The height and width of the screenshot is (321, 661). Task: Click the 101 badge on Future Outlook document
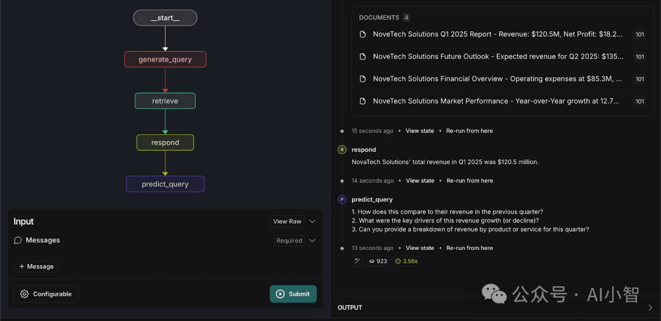tap(640, 57)
